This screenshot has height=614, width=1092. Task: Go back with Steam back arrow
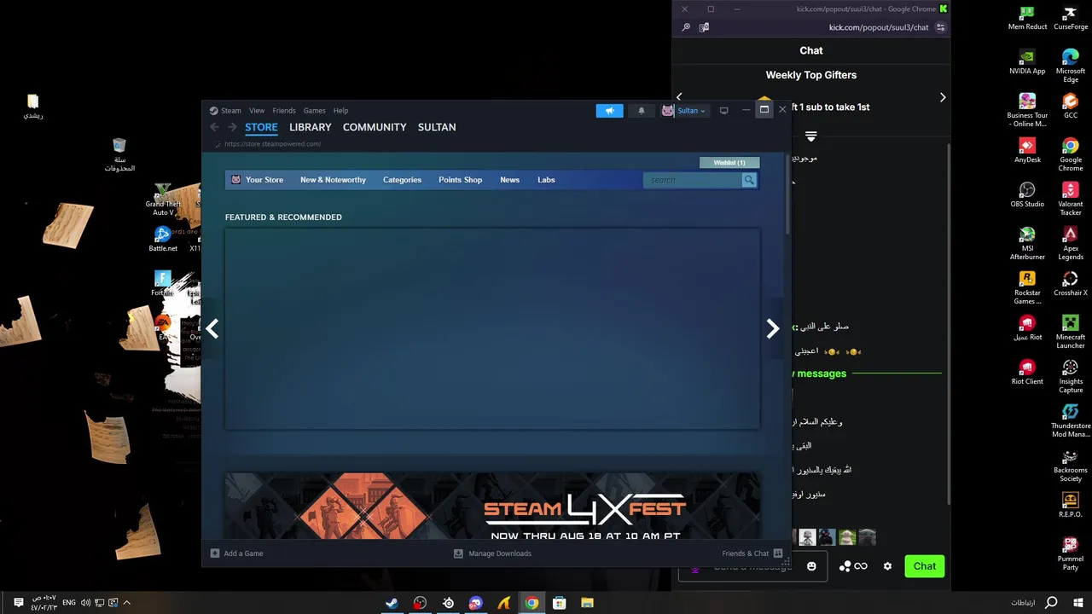pyautogui.click(x=214, y=127)
